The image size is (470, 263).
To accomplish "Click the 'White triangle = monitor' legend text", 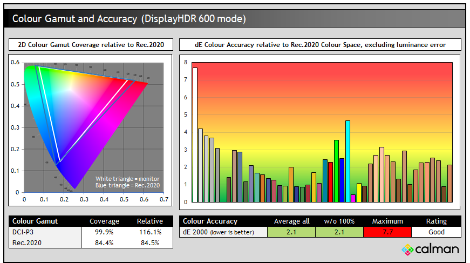I will [127, 179].
